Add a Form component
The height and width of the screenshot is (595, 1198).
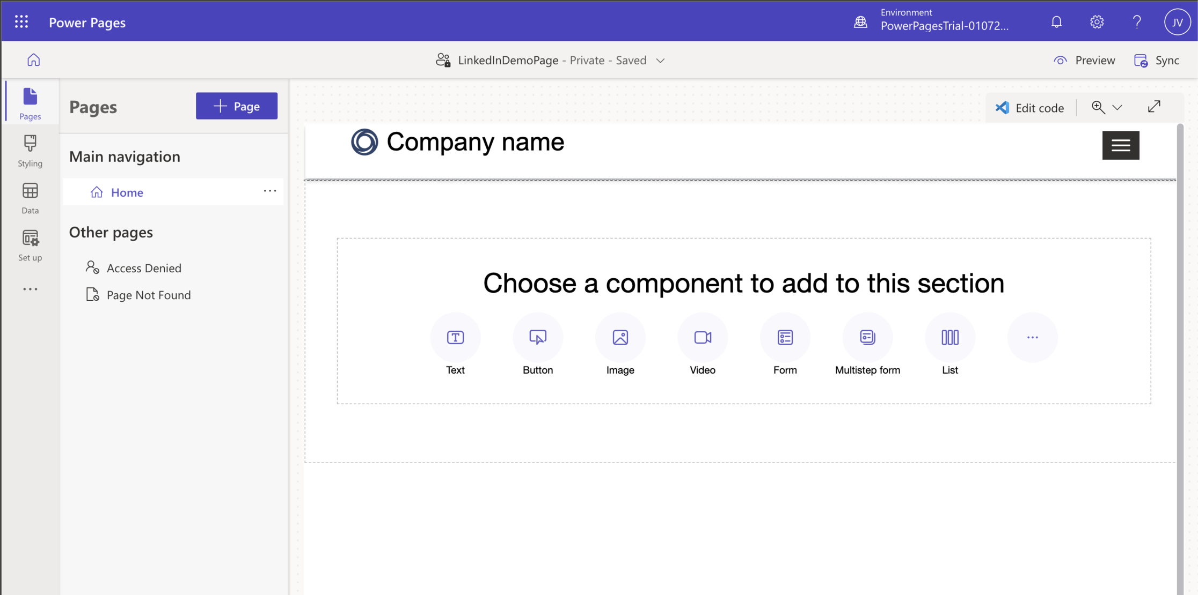pos(785,338)
